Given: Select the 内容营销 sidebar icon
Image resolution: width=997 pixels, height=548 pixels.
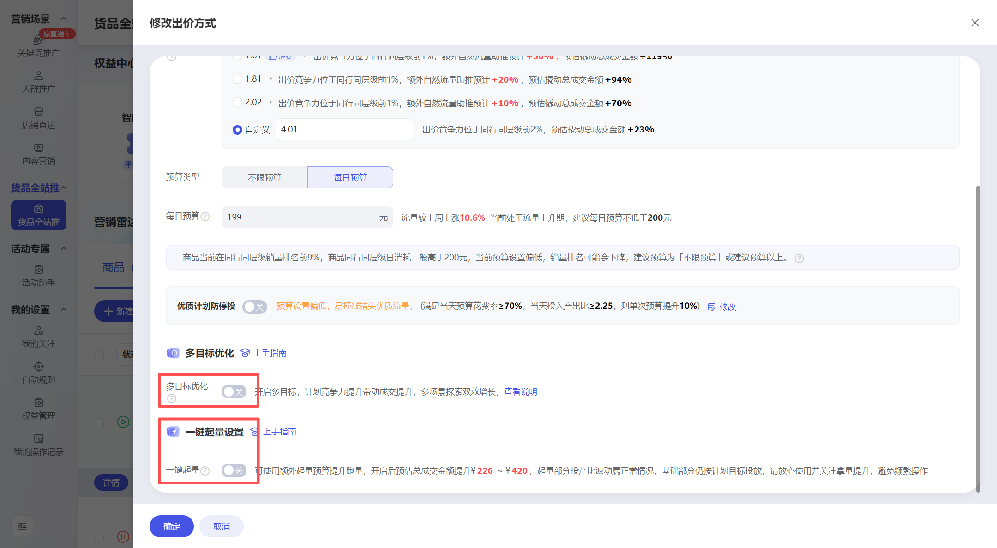Looking at the screenshot, I should (x=38, y=154).
